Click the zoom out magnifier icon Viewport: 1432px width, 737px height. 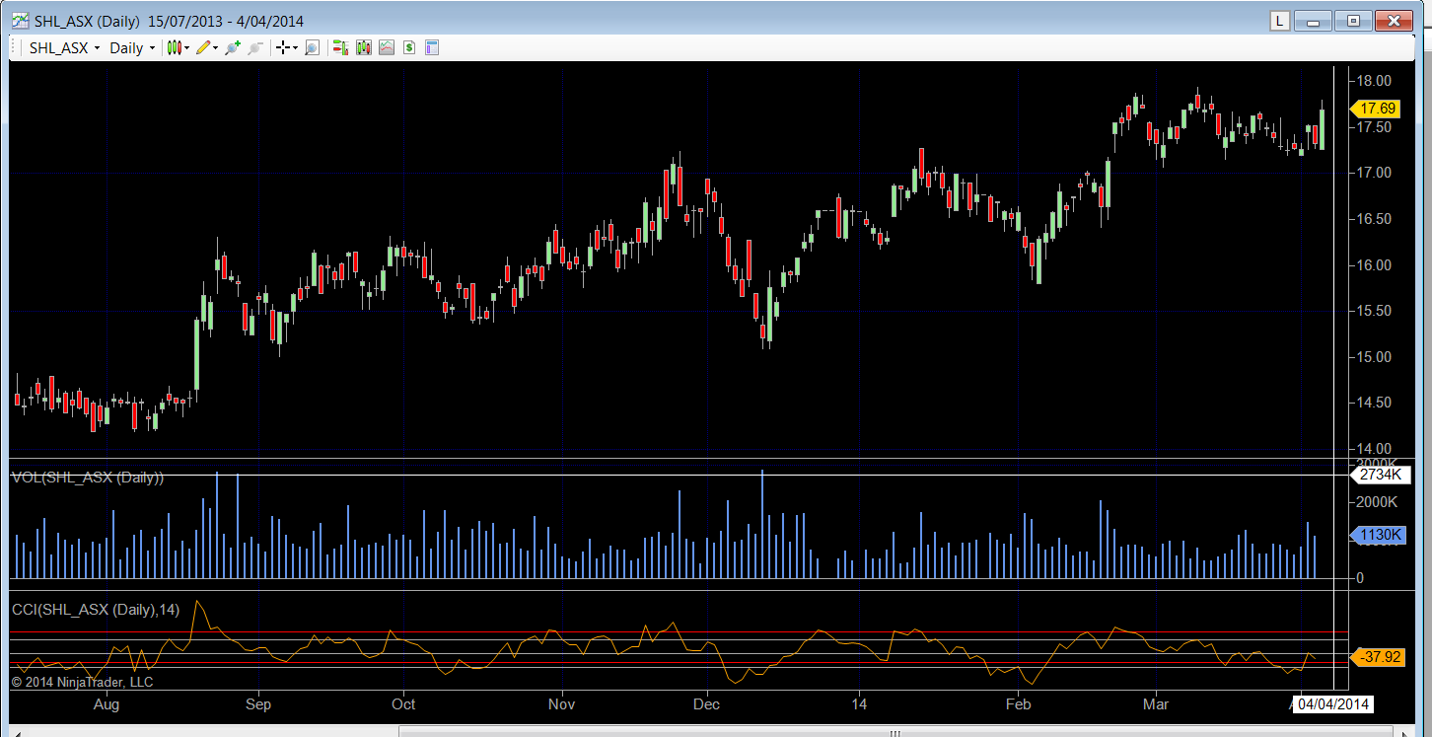click(x=254, y=47)
